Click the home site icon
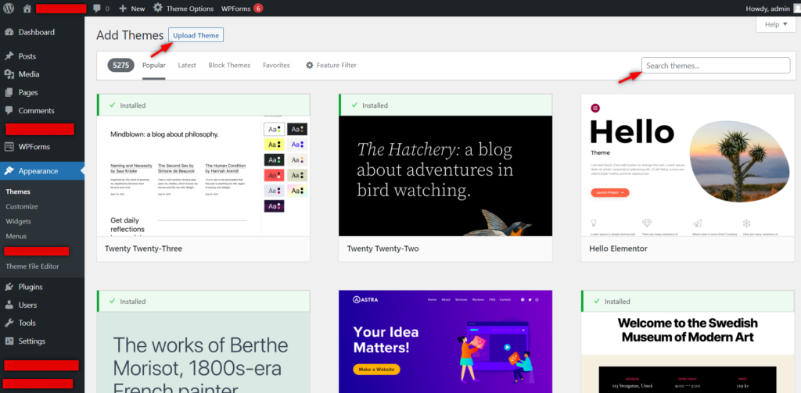 pyautogui.click(x=27, y=9)
